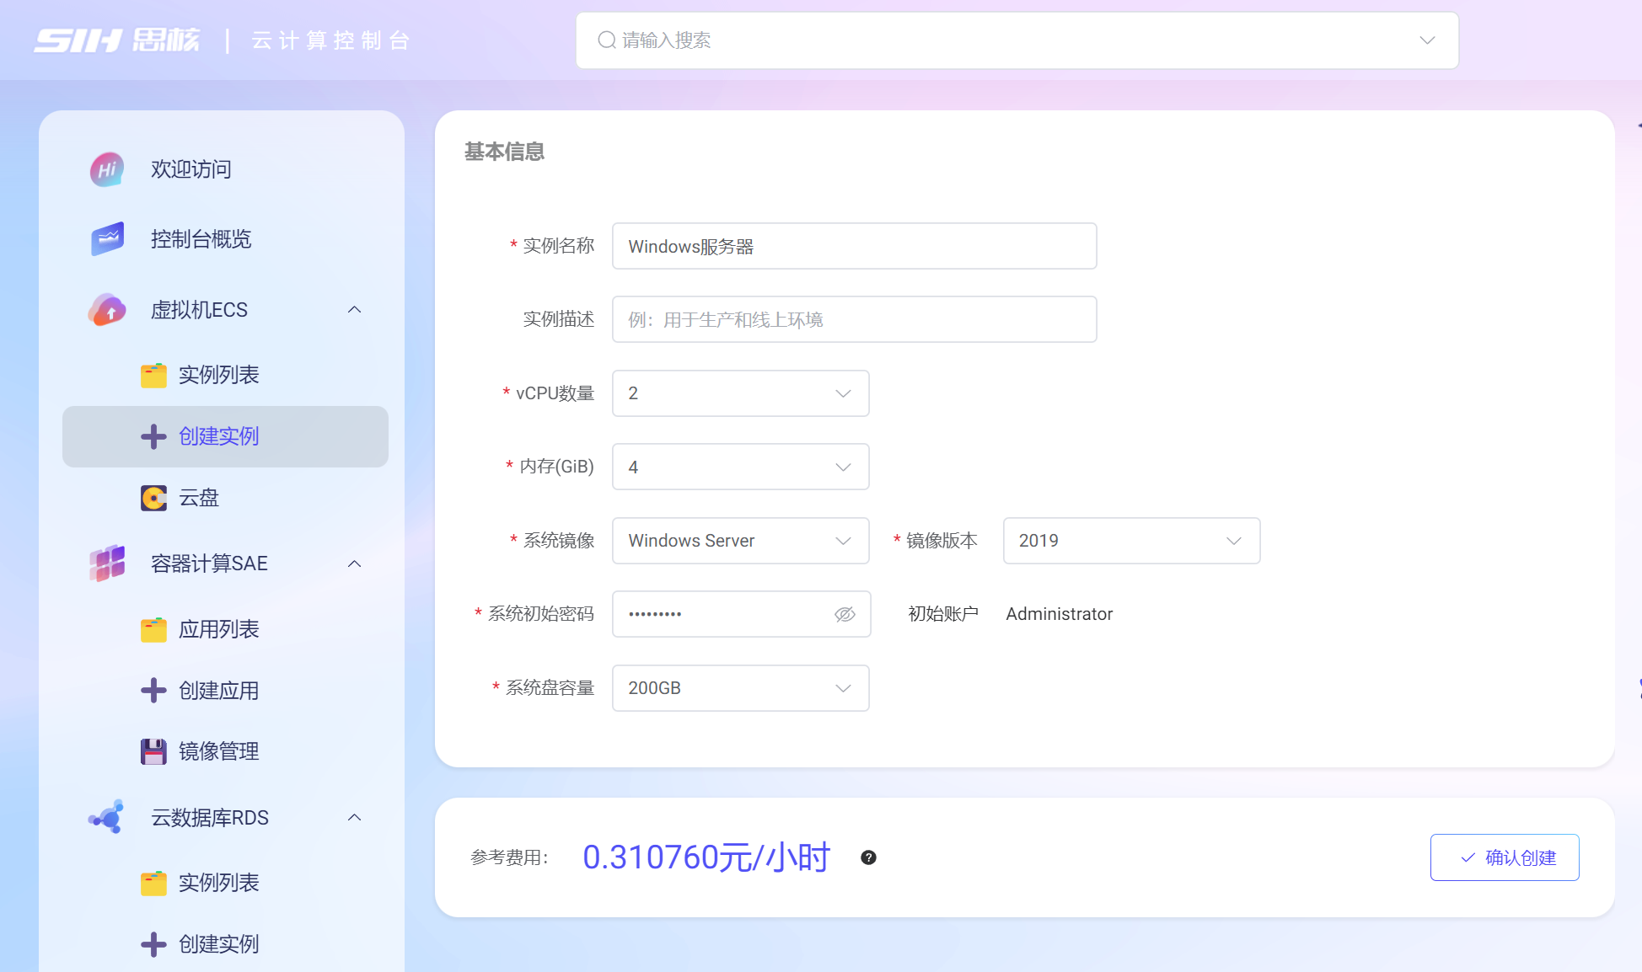Click the 基本信息 heading
The image size is (1642, 972).
tap(504, 152)
